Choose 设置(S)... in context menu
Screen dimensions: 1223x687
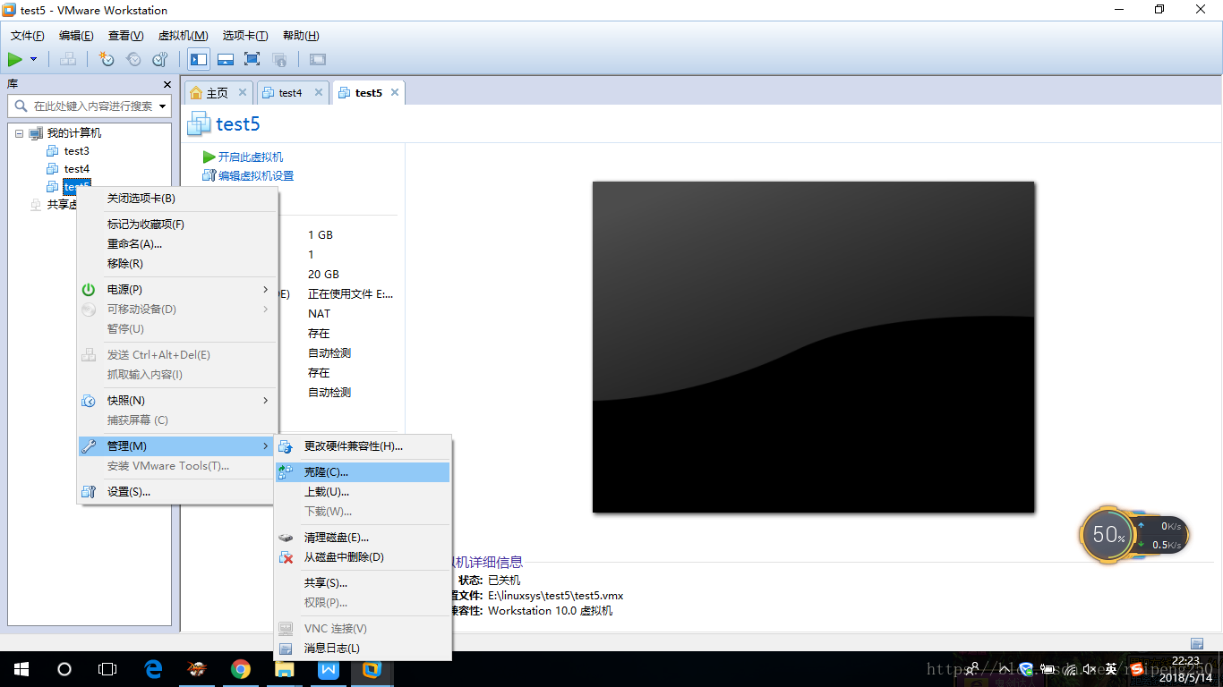coord(177,492)
